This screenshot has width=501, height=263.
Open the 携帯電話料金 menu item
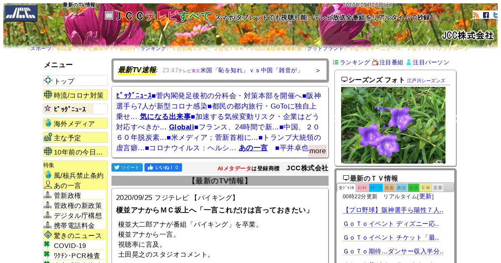click(74, 225)
